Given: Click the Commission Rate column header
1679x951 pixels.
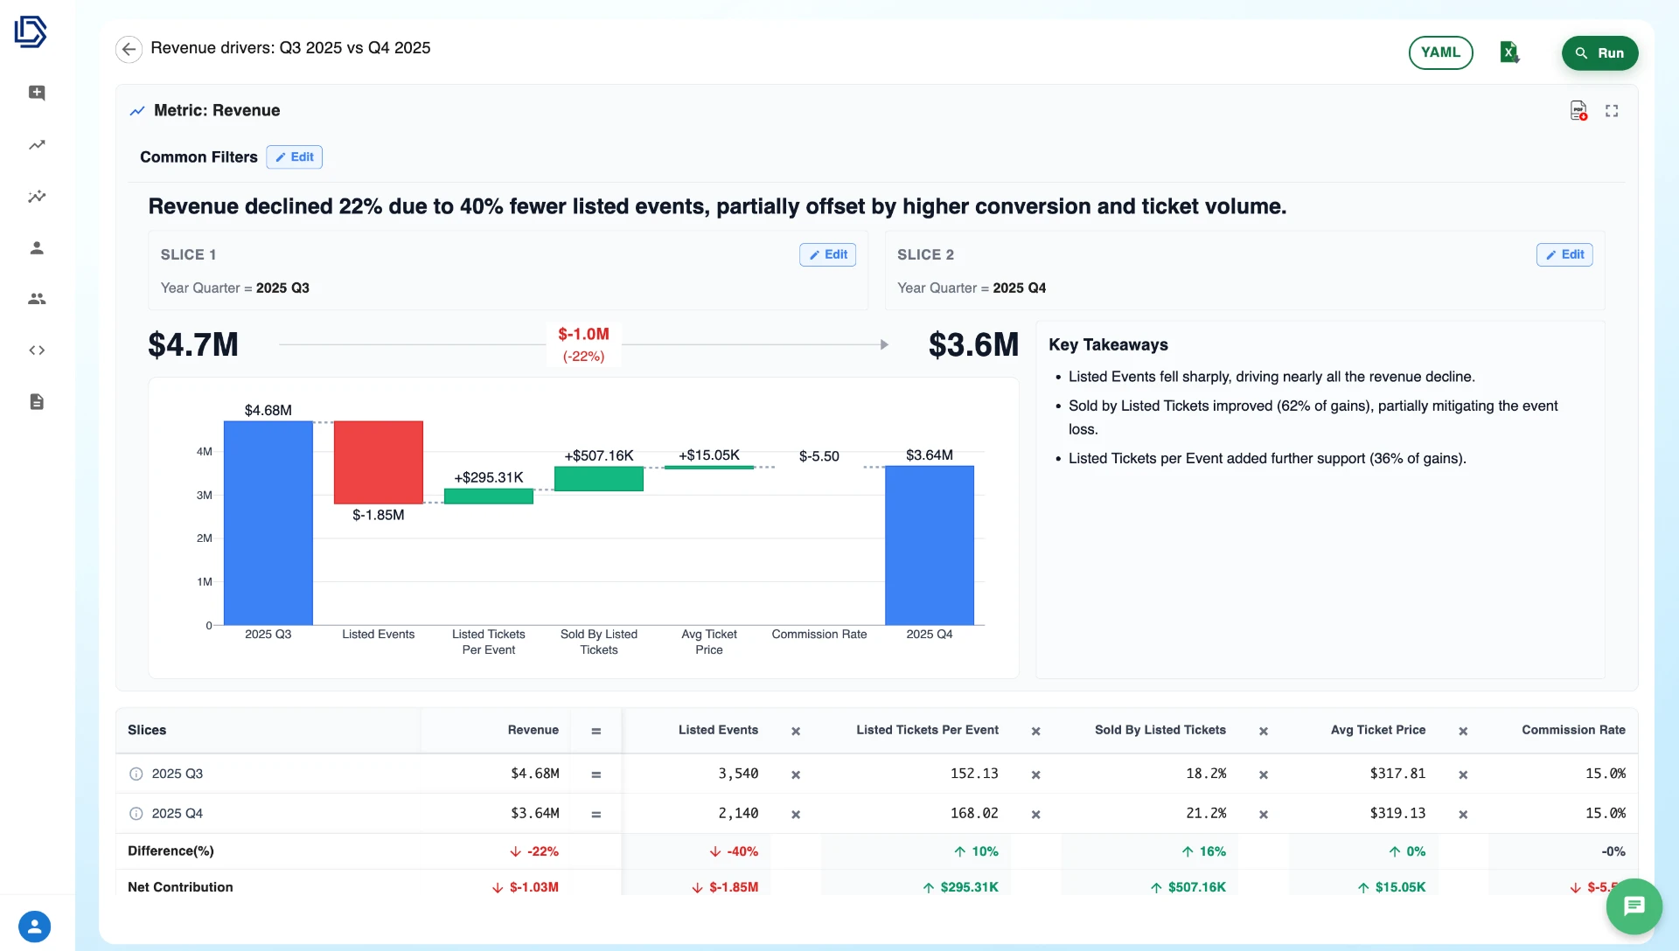Looking at the screenshot, I should [1573, 731].
